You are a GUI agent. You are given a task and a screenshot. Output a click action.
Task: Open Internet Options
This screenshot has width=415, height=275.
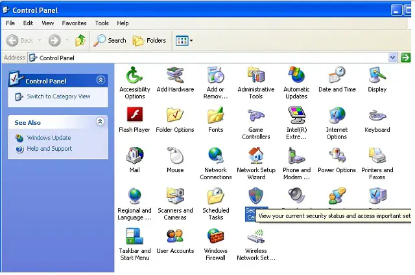coord(337,123)
